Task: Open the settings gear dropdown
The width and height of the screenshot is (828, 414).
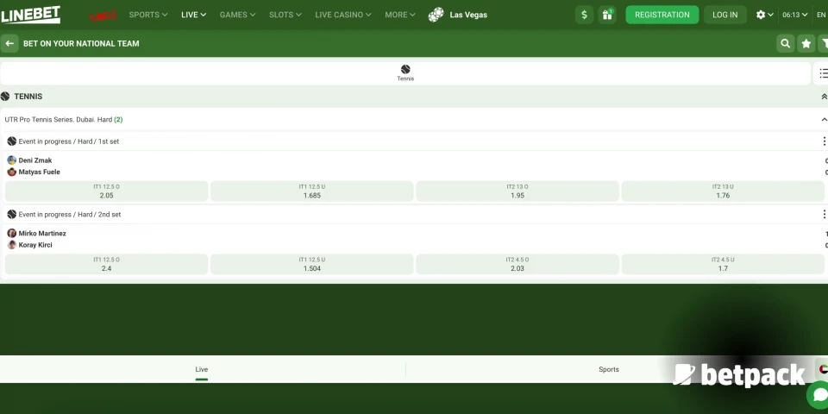Action: click(764, 15)
